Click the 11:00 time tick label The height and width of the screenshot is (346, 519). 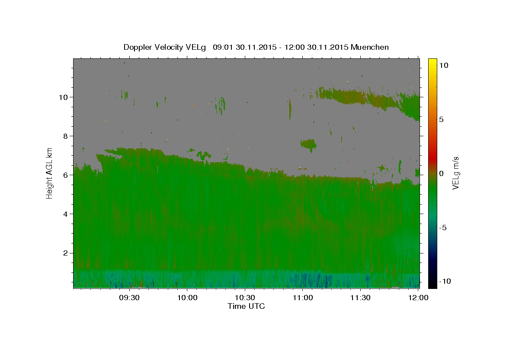click(x=303, y=298)
